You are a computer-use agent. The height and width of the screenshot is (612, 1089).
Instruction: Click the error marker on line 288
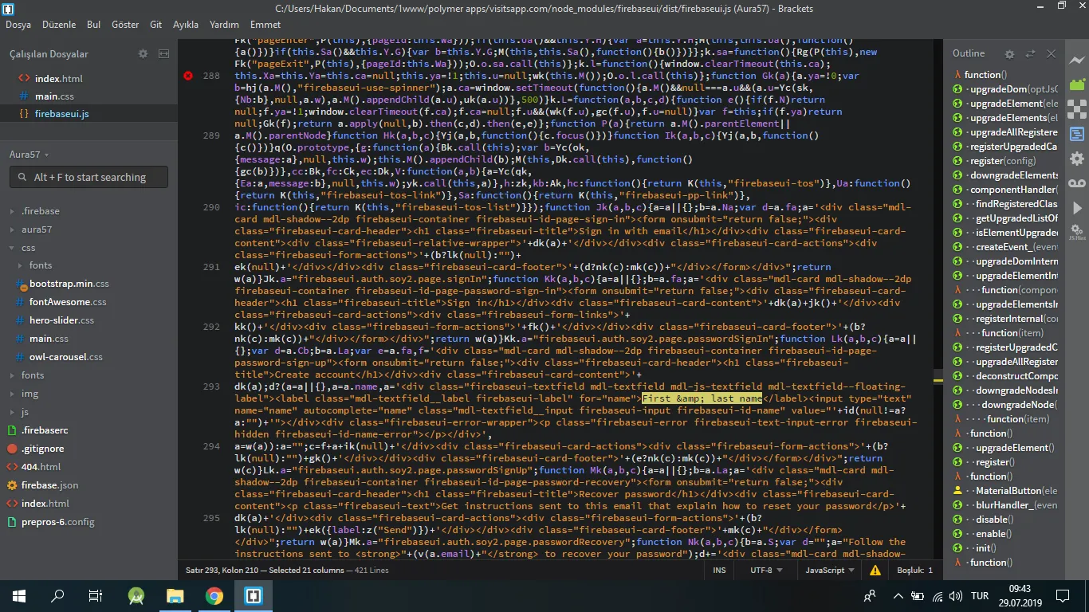(x=188, y=76)
